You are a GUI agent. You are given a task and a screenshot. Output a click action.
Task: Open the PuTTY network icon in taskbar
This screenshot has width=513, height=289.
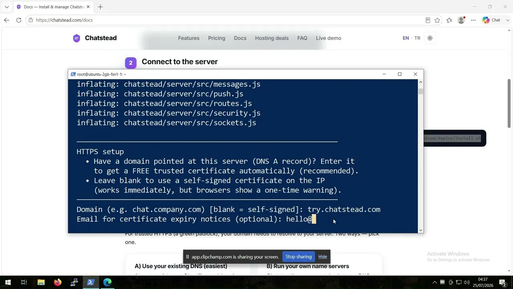[x=74, y=282]
